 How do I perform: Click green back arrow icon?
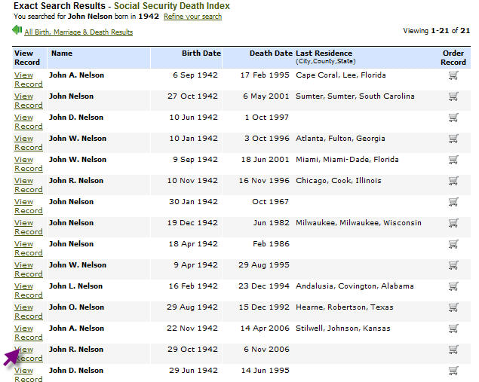[17, 30]
